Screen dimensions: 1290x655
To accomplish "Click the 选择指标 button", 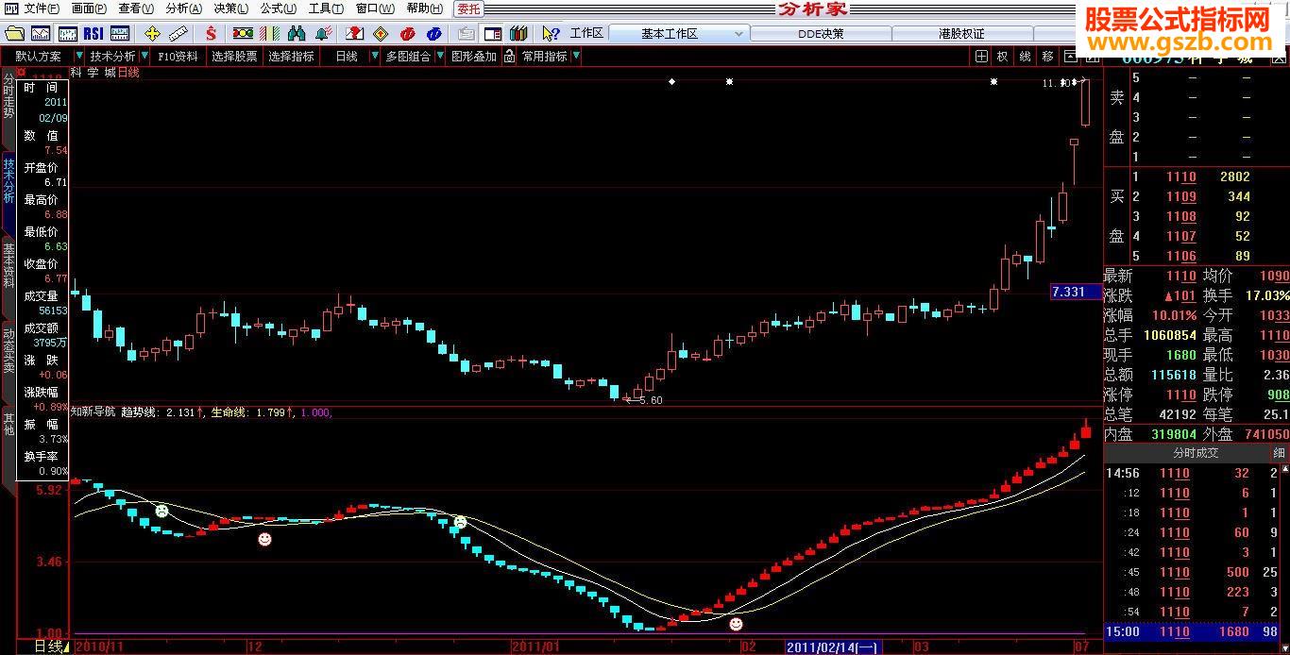I will click(x=291, y=56).
